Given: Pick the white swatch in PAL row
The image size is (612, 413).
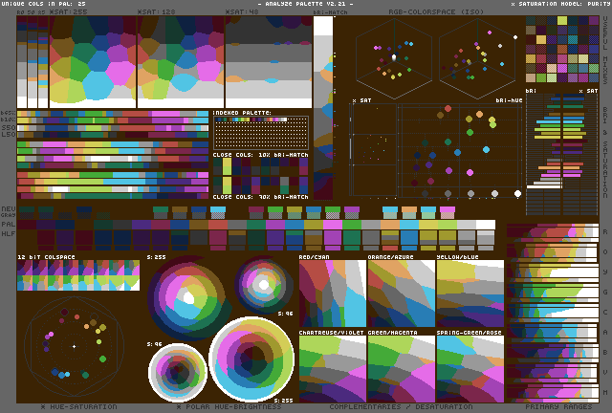Looking at the screenshot, I should tap(486, 225).
